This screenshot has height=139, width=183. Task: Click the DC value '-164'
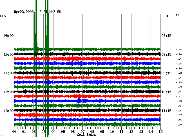pyautogui.click(x=179, y=68)
